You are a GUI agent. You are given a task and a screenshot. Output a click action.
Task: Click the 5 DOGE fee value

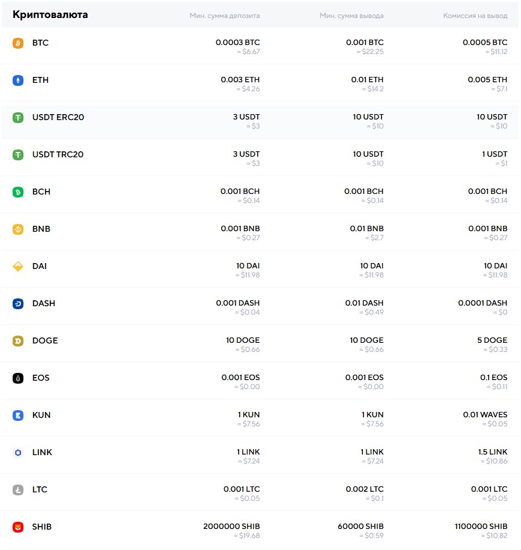[492, 340]
